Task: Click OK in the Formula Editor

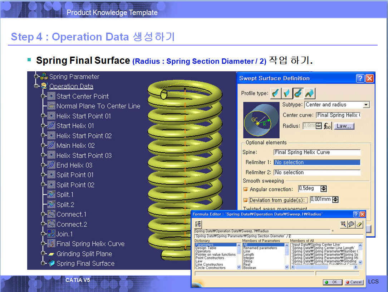Action: [331, 282]
